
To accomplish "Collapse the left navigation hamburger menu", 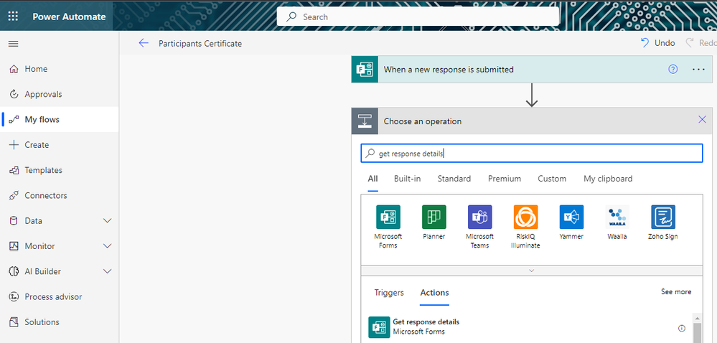I will [x=14, y=44].
